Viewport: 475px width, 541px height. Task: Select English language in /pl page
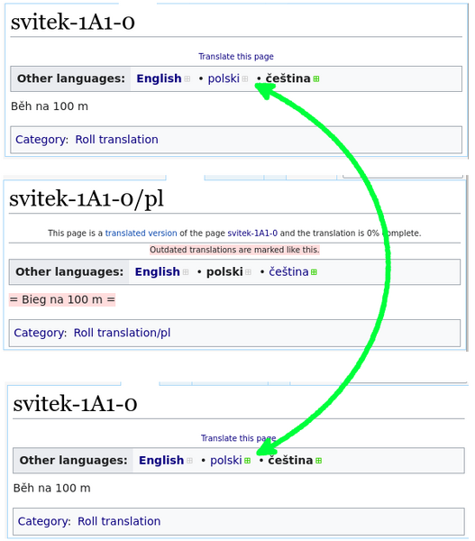click(158, 271)
